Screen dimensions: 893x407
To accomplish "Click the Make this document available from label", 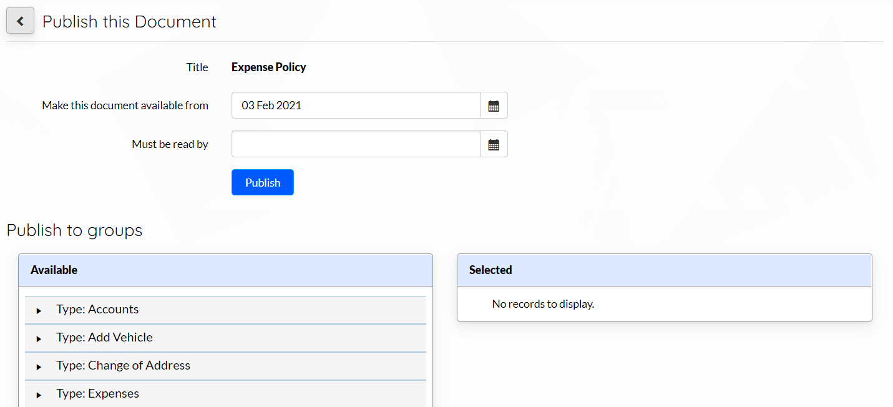I will [125, 105].
